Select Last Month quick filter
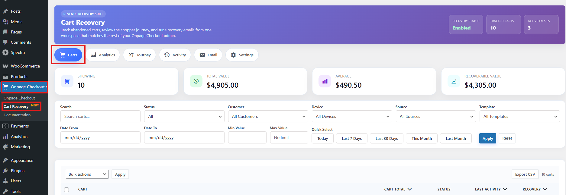 pyautogui.click(x=456, y=138)
